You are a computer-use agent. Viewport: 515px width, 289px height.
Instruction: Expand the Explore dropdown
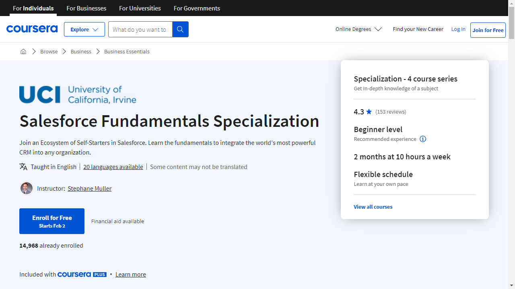pyautogui.click(x=84, y=29)
